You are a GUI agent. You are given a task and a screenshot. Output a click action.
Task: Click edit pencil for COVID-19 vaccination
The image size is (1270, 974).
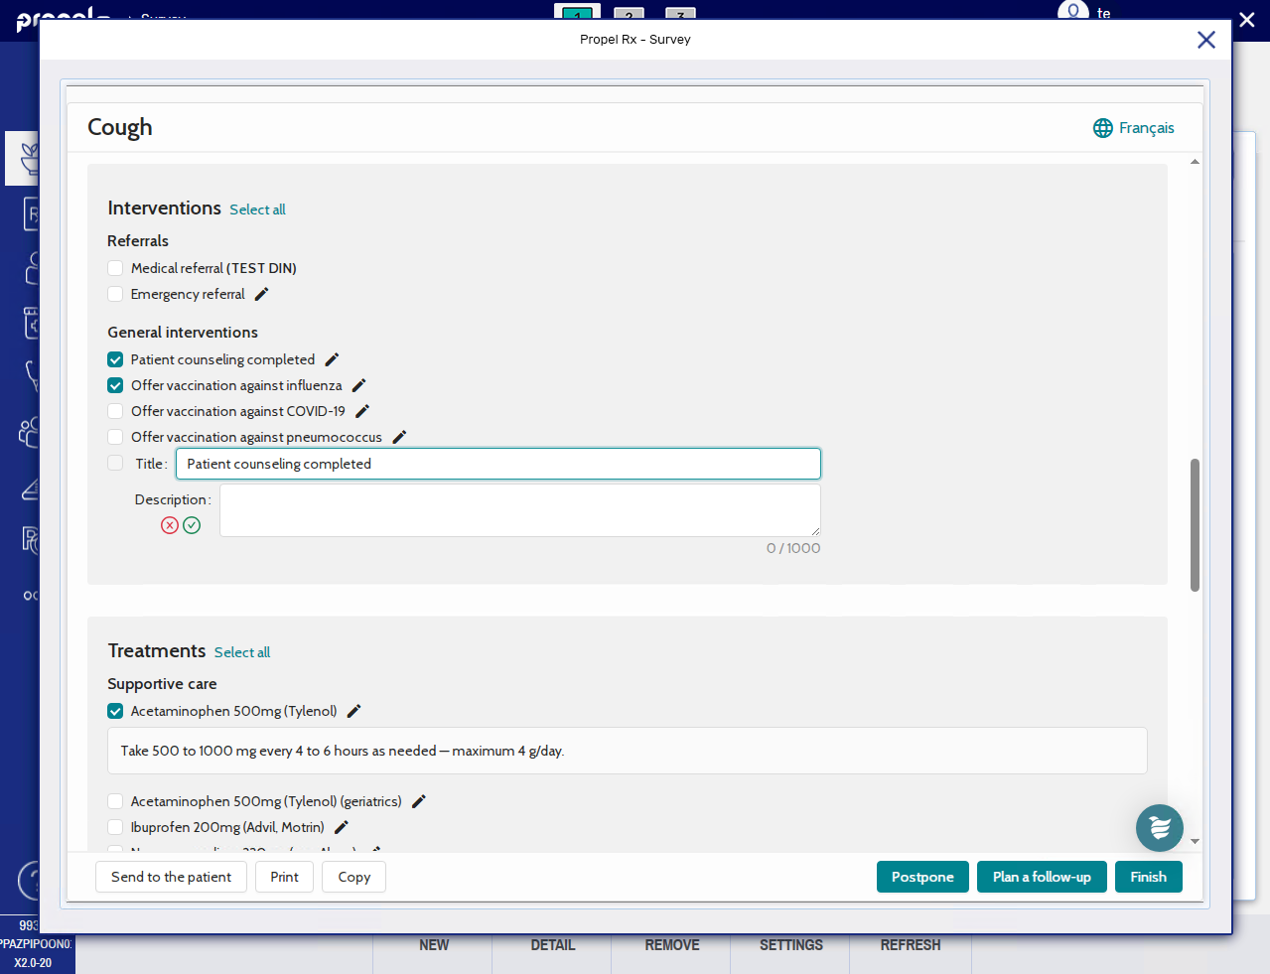(x=362, y=411)
